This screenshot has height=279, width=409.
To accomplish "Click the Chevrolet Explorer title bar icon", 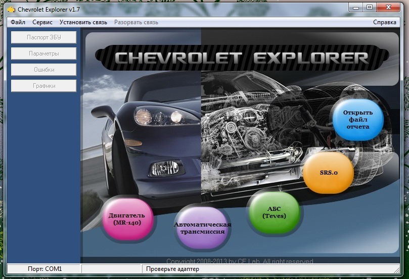I will pyautogui.click(x=11, y=10).
